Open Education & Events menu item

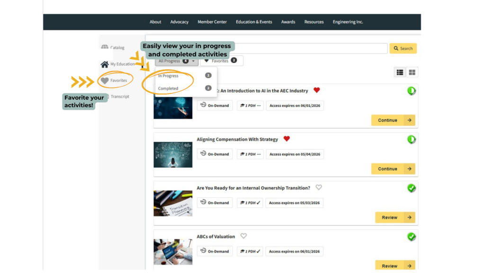tap(254, 22)
